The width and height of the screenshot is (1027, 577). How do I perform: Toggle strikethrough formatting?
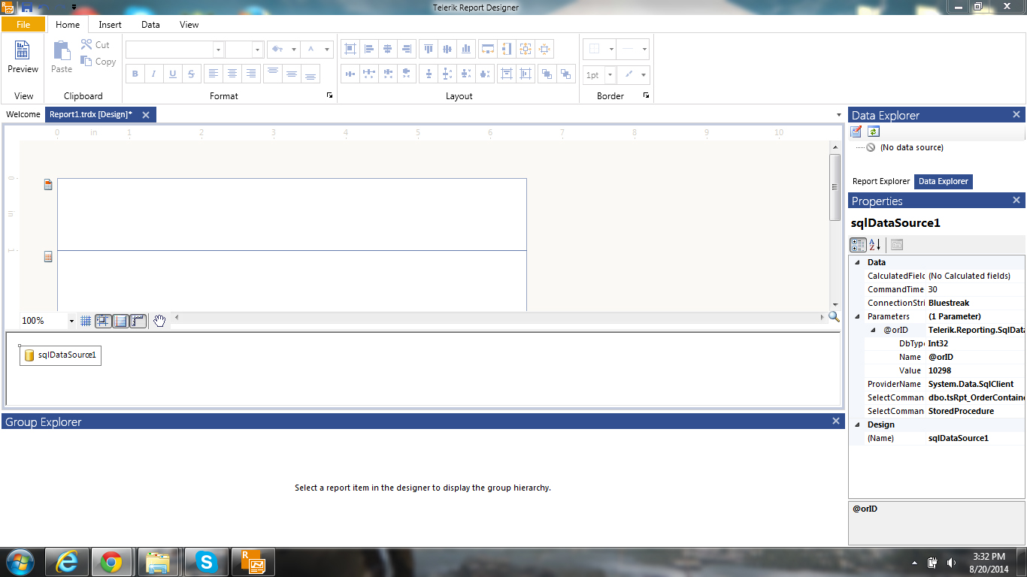(192, 74)
